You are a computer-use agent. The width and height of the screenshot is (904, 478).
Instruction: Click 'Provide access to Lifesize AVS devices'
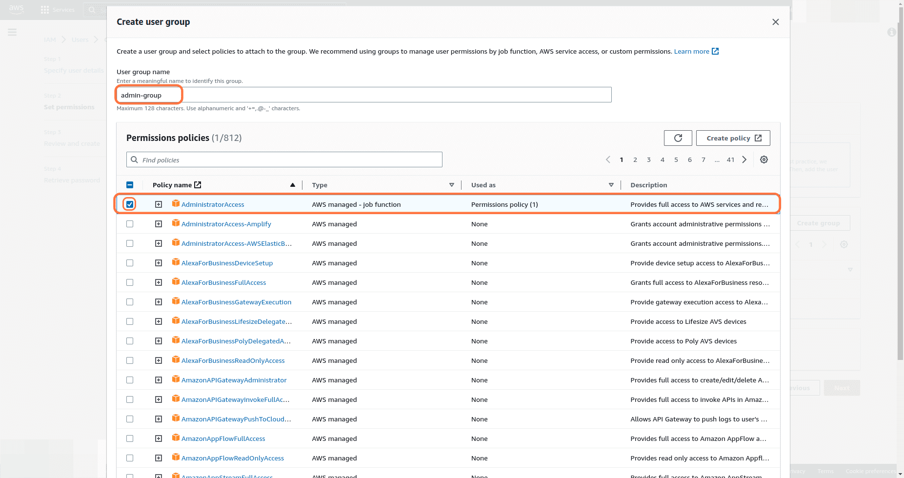(688, 321)
